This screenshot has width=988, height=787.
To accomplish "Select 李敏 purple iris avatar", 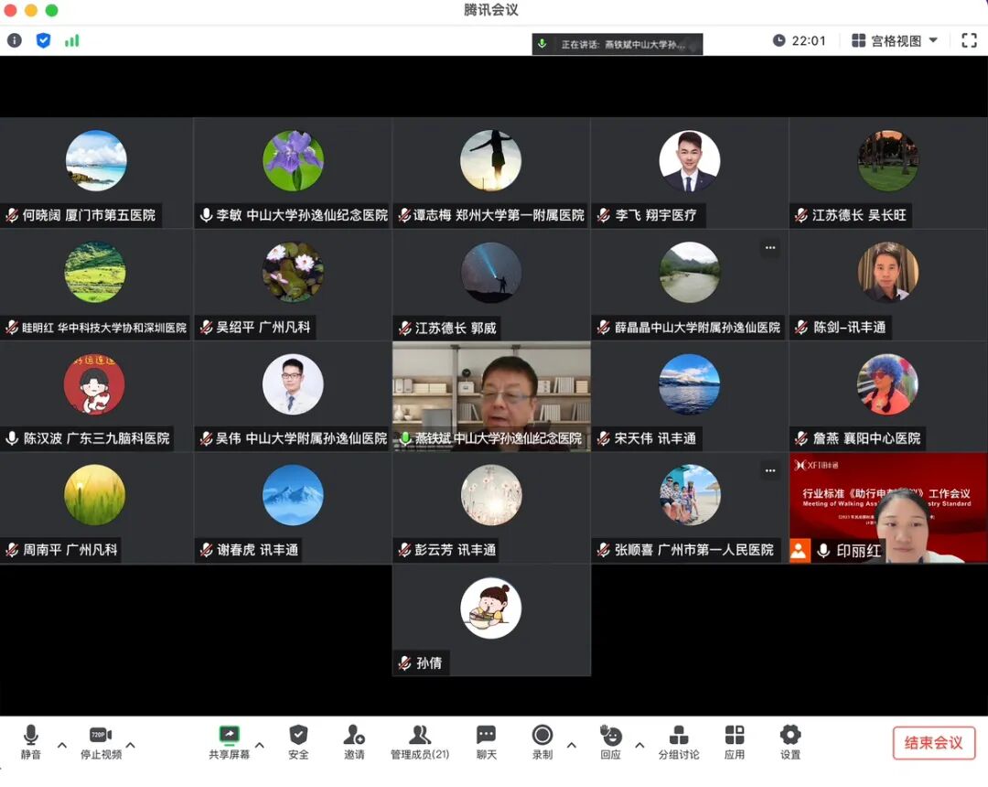I will coord(294,161).
